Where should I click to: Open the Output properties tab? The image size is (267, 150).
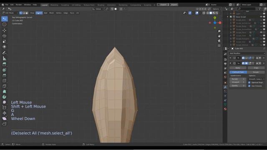[225, 64]
